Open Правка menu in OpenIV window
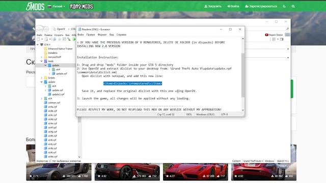This screenshot has height=183, width=326. 48,35
